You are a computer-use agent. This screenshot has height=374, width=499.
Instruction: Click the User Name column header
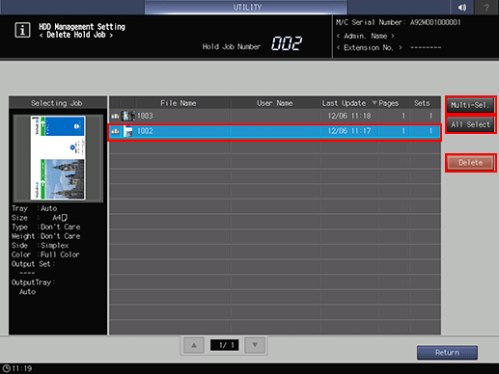point(274,103)
